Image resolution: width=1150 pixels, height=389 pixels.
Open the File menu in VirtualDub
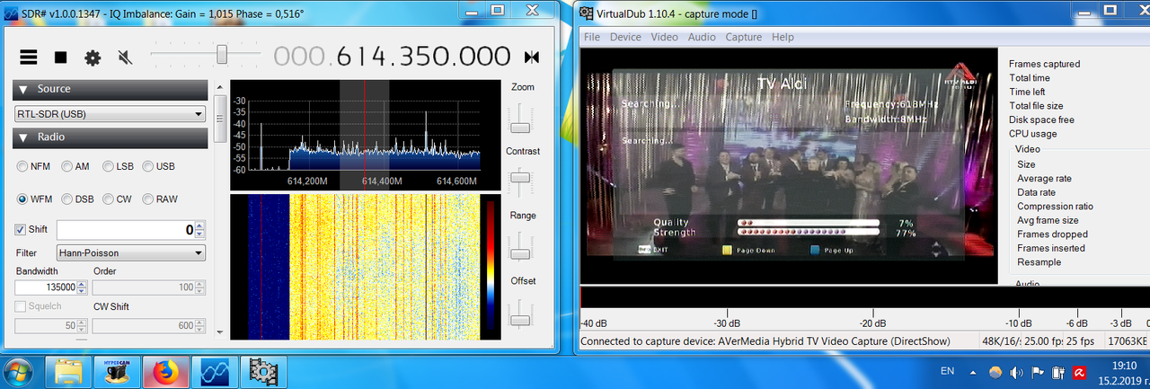pos(592,37)
